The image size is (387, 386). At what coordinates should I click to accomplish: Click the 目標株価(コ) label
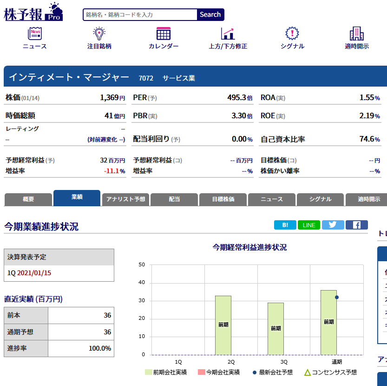[278, 160]
